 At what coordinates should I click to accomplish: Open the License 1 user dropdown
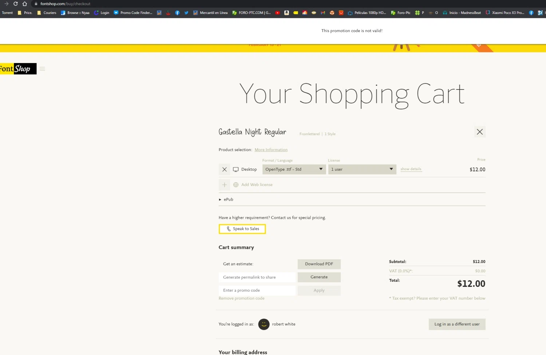click(x=362, y=169)
